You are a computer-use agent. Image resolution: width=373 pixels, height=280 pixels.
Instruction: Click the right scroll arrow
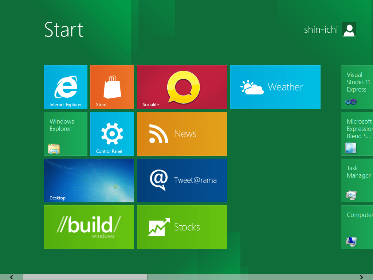click(x=362, y=277)
